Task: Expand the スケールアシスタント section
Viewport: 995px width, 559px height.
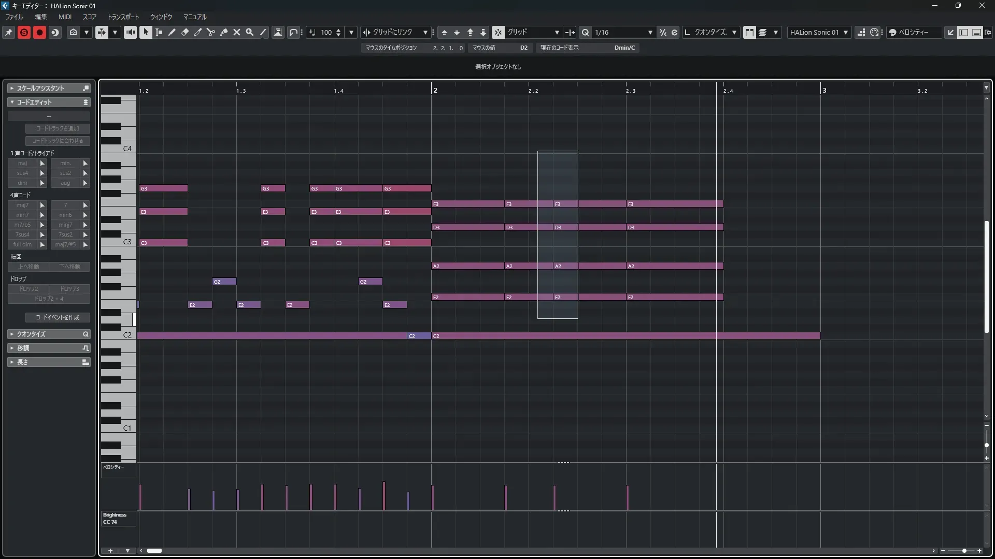Action: pos(40,88)
